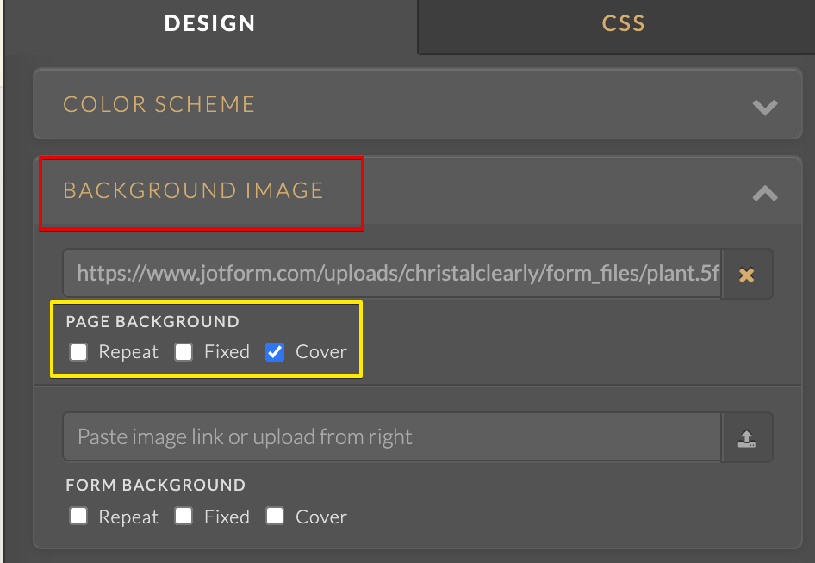
Task: Click the upload form background image icon
Action: click(746, 438)
